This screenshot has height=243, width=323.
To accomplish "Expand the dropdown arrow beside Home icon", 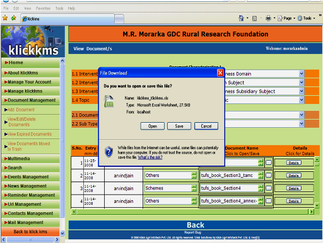I will (247, 18).
